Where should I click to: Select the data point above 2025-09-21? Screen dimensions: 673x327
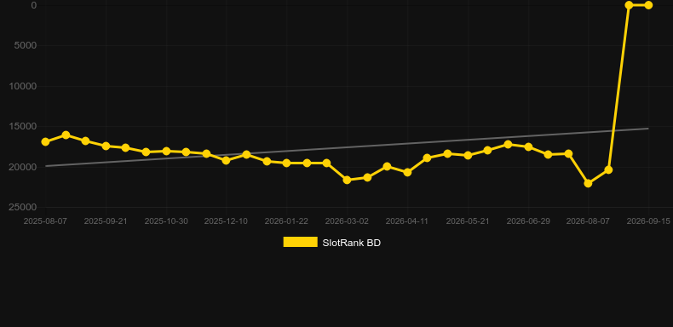click(x=106, y=146)
